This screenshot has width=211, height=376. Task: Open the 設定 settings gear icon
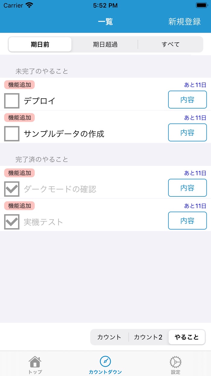pos(175,364)
